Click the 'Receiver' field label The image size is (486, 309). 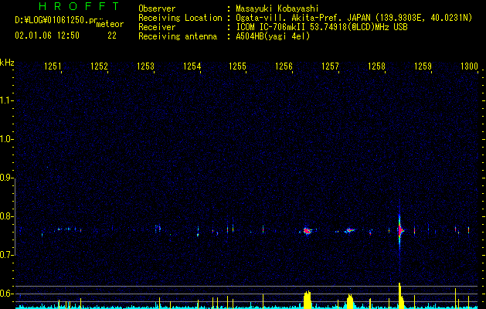pos(157,27)
